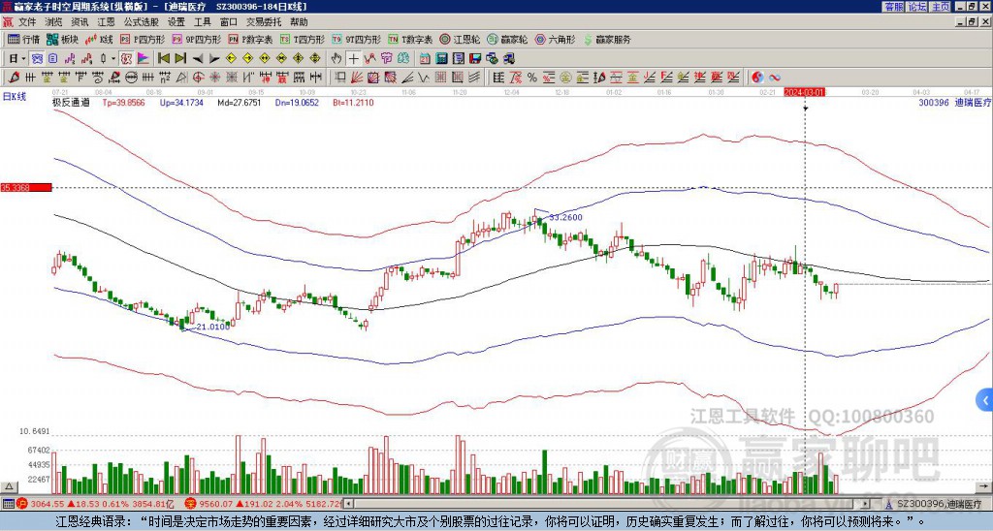Click the horizontal chart scrollbar track
993x531 pixels.
tap(608, 504)
